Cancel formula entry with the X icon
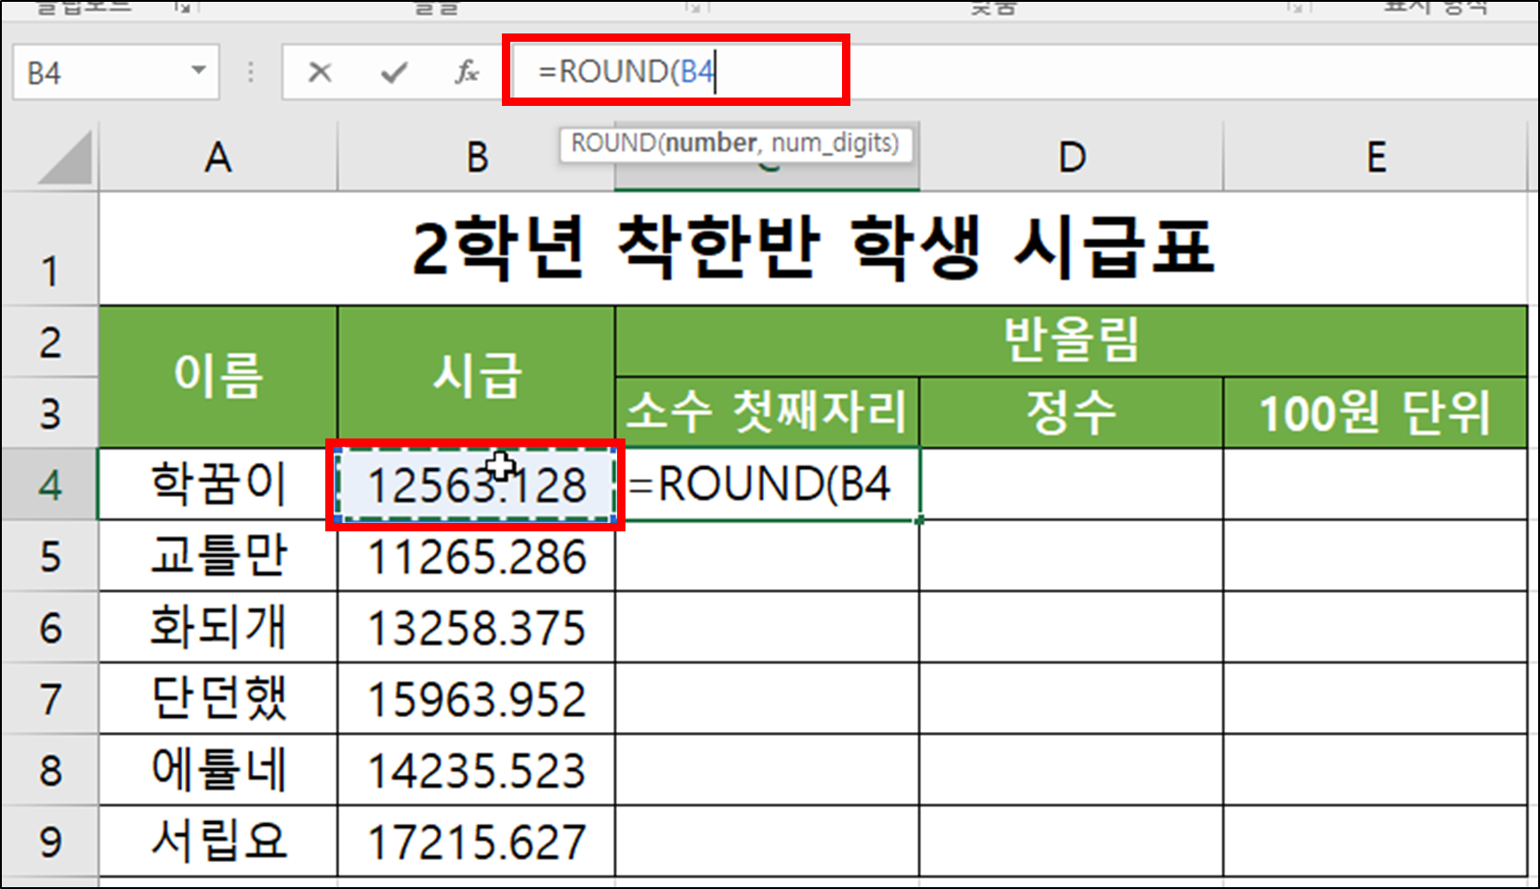Image resolution: width=1540 pixels, height=889 pixels. point(320,71)
